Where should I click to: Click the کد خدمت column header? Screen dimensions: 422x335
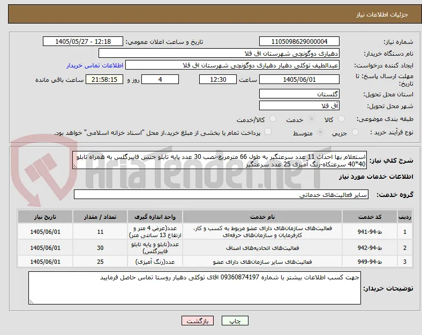370,217
